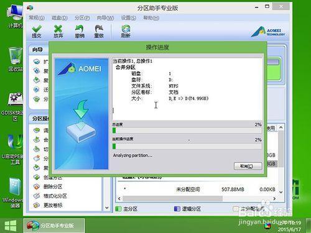Click the operation details text area
Image resolution: width=311 pixels, height=233 pixels.
tap(187, 89)
